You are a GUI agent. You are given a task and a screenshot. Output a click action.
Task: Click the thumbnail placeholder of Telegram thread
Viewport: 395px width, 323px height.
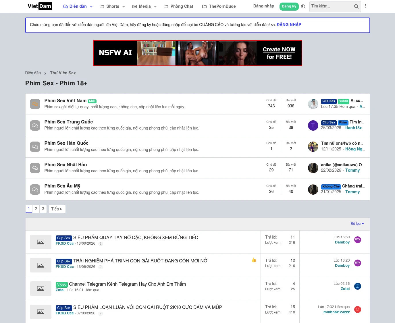[41, 289]
